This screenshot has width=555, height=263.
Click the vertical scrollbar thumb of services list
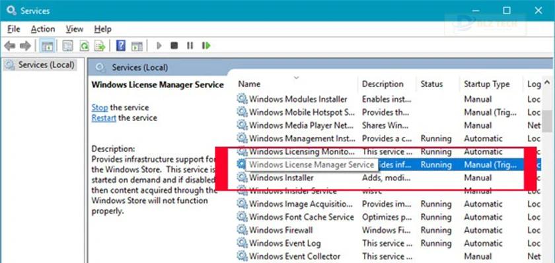547,120
